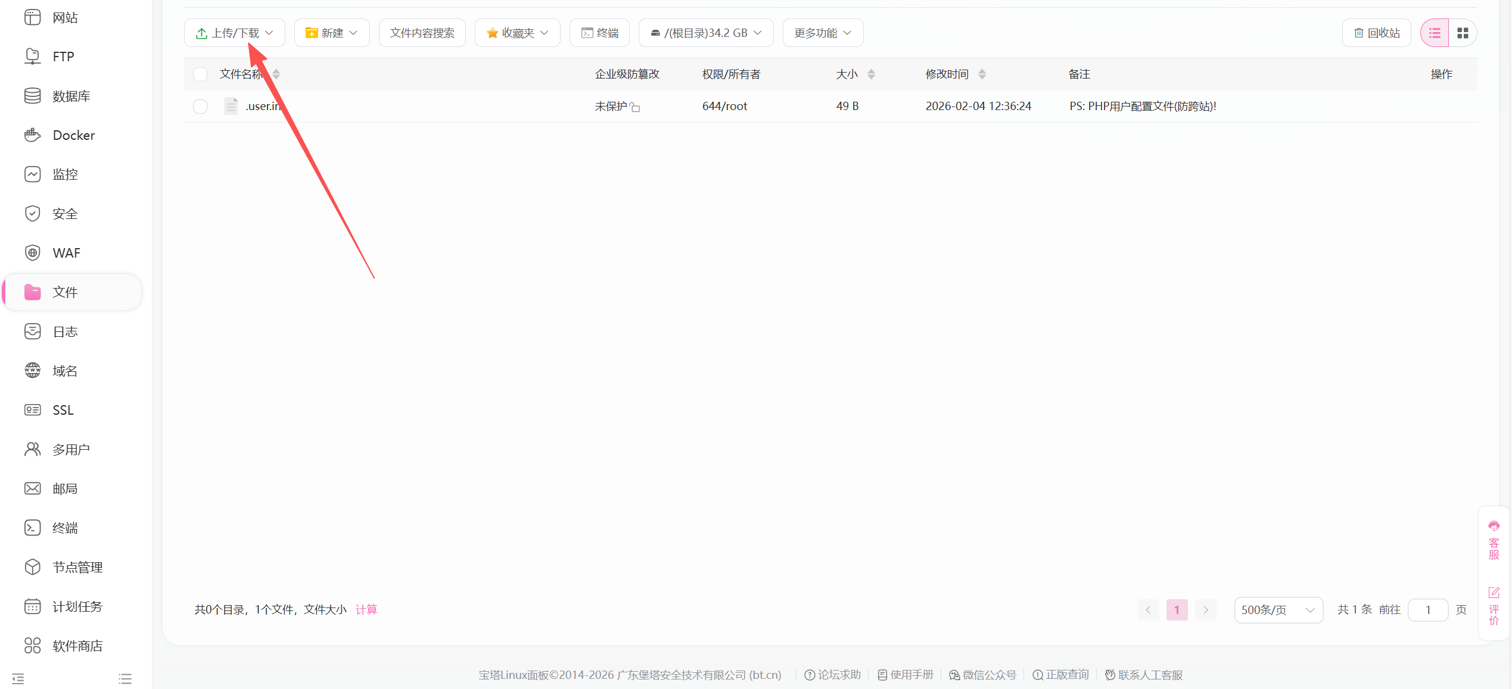Expand the 上传/下载 dropdown
The height and width of the screenshot is (689, 1512).
[235, 33]
